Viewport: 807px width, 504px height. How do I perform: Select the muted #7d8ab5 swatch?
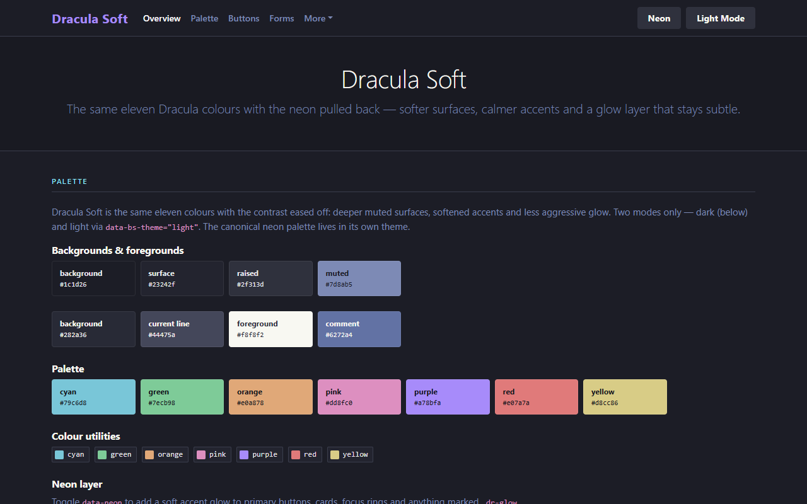359,278
